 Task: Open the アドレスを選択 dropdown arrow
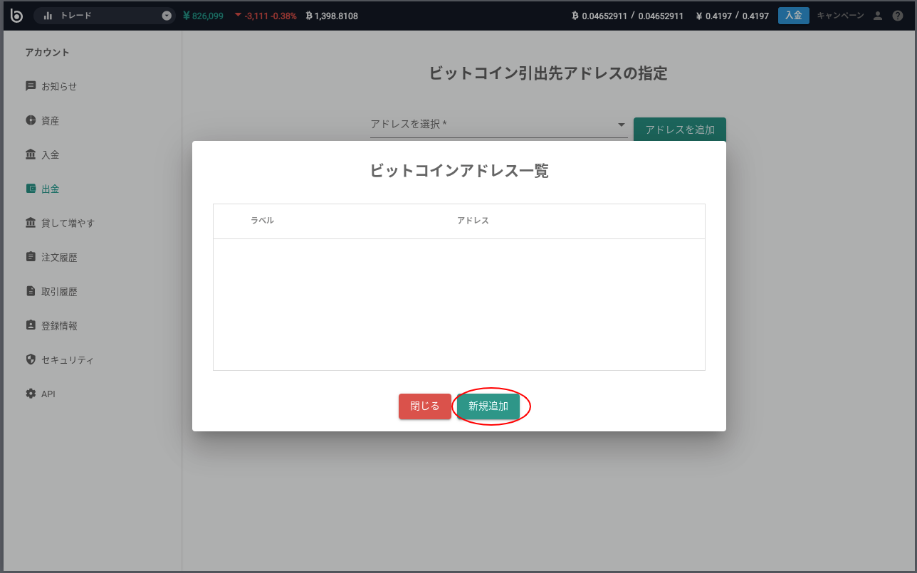[621, 125]
